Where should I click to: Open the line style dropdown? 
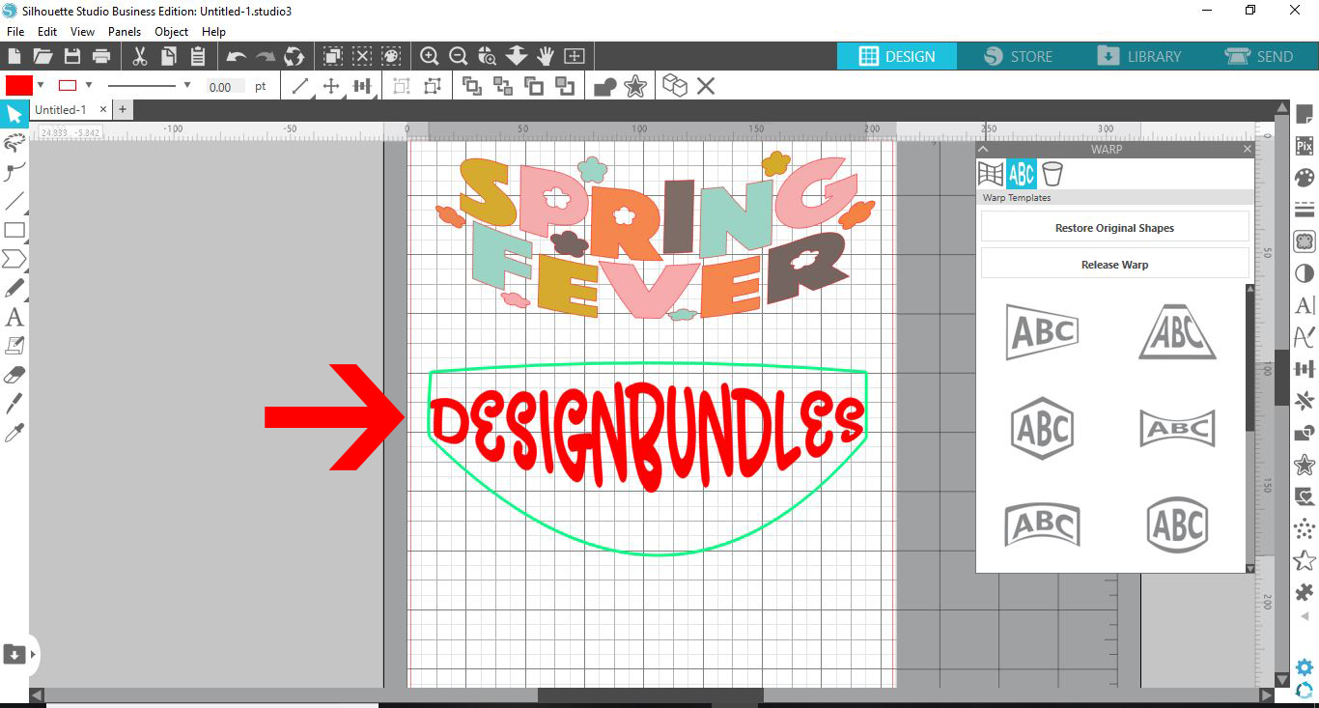point(186,85)
